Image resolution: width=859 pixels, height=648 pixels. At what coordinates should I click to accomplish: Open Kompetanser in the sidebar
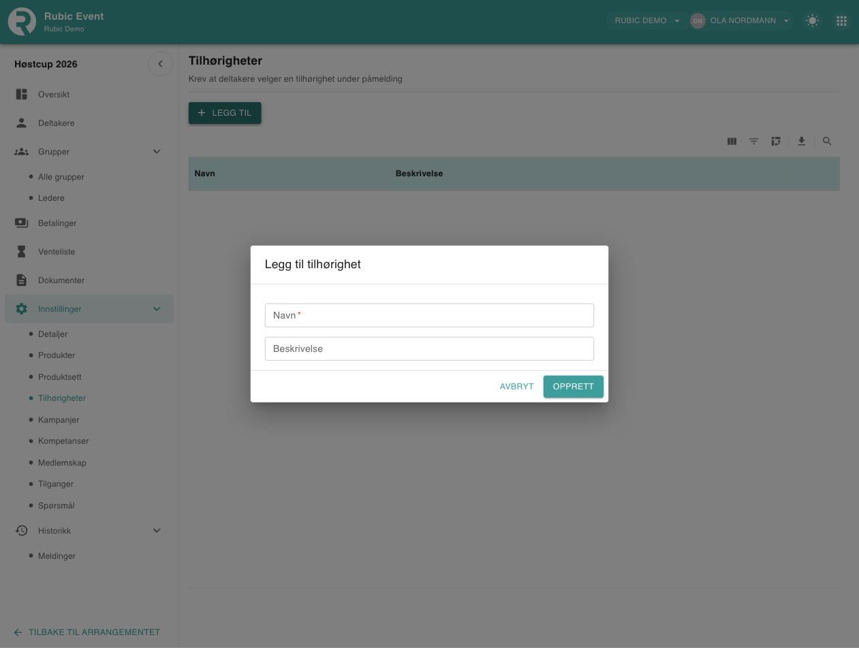pos(63,440)
